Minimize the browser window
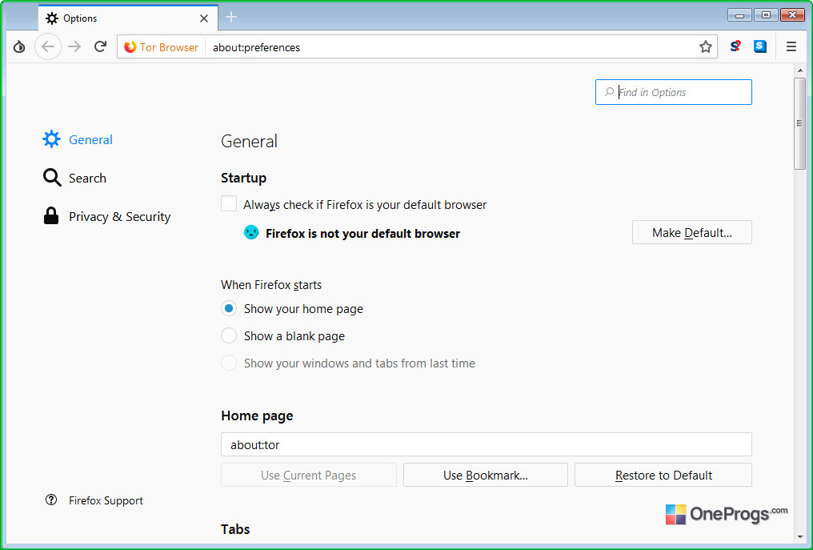Screen dimensions: 813x550 coord(739,15)
